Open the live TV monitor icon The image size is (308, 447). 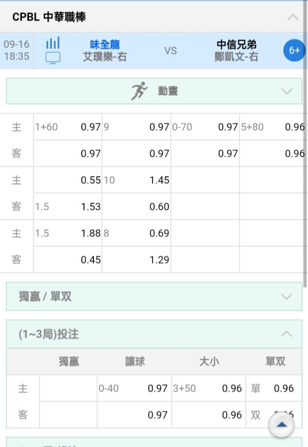coord(53,58)
